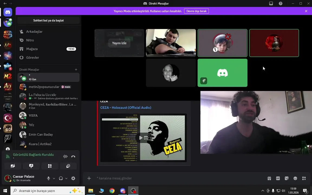Open the Discord home direct messages icon
This screenshot has height=195, width=312.
click(x=8, y=12)
